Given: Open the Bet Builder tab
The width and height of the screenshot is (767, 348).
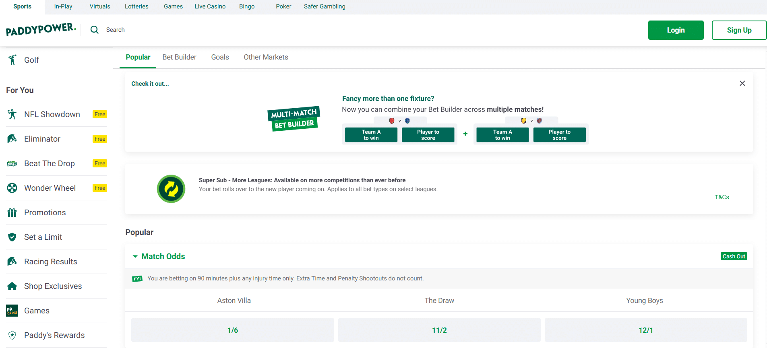Looking at the screenshot, I should pos(180,57).
